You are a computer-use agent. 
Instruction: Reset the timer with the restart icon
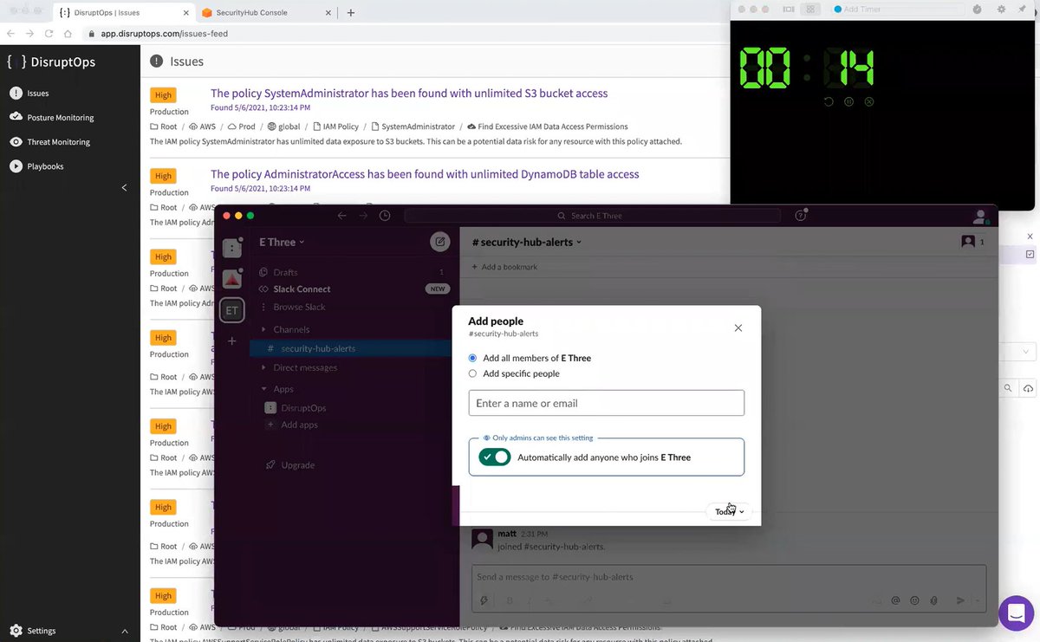829,102
